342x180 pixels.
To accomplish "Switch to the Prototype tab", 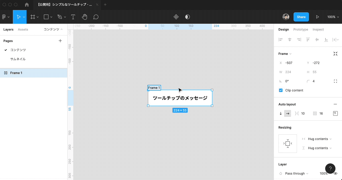I will [x=301, y=29].
